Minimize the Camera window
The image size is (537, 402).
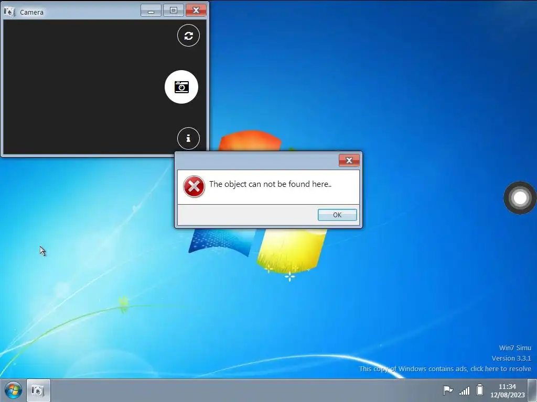tap(151, 10)
